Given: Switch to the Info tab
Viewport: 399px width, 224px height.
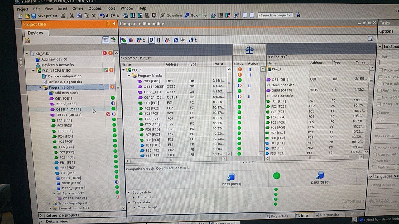Looking at the screenshot, I should 302,215.
